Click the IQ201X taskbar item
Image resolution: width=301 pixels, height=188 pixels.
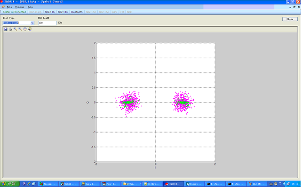(x=173, y=184)
